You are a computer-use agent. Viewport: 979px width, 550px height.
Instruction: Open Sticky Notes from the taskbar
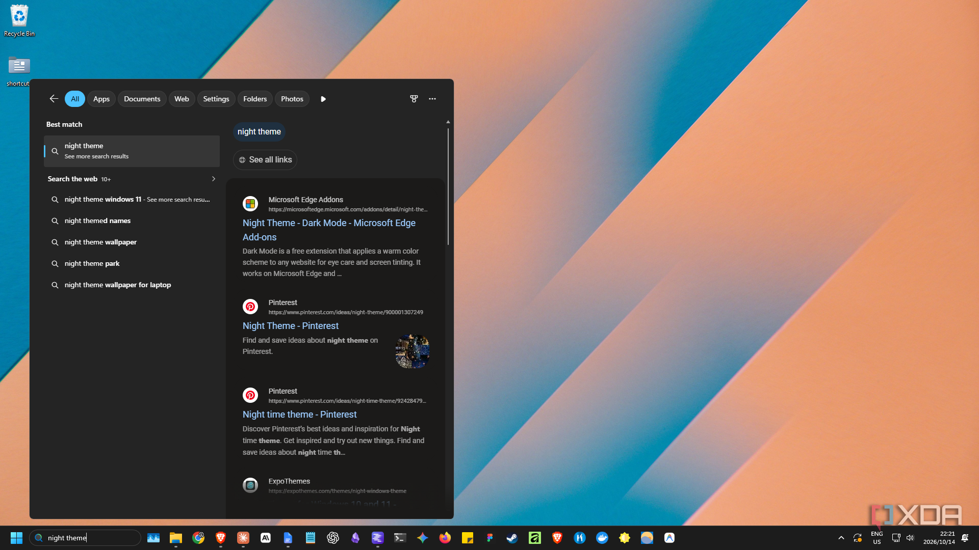click(468, 538)
